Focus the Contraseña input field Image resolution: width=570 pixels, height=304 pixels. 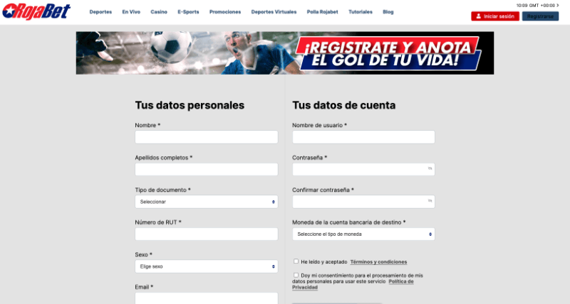[x=363, y=169]
